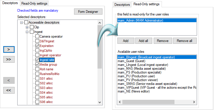Select mam_BIngest (Broadcast ingest operator) role
Viewport: 214px width, 110px height.
coord(157,57)
